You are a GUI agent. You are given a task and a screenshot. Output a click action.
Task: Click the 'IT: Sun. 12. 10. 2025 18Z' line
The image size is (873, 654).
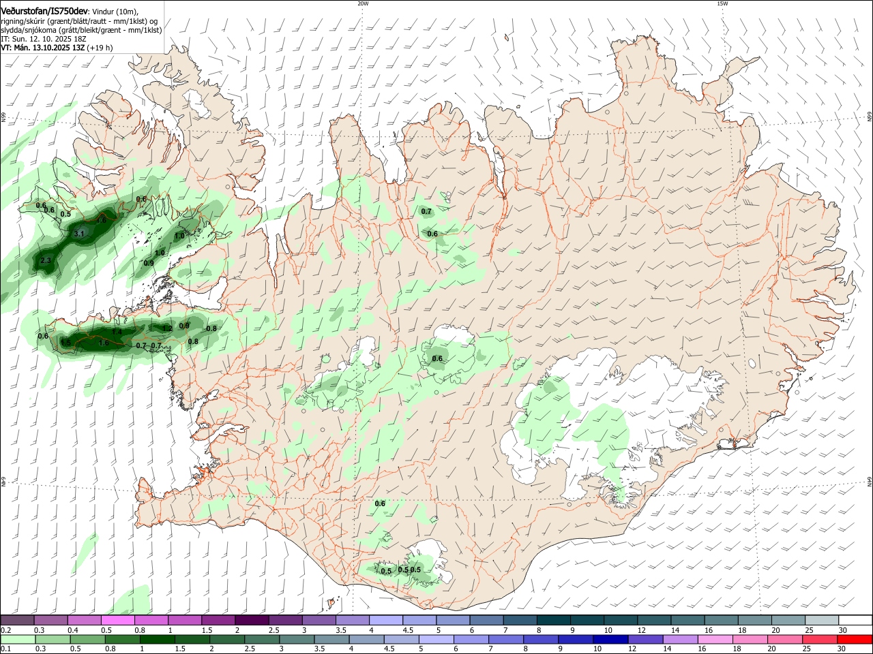click(43, 39)
